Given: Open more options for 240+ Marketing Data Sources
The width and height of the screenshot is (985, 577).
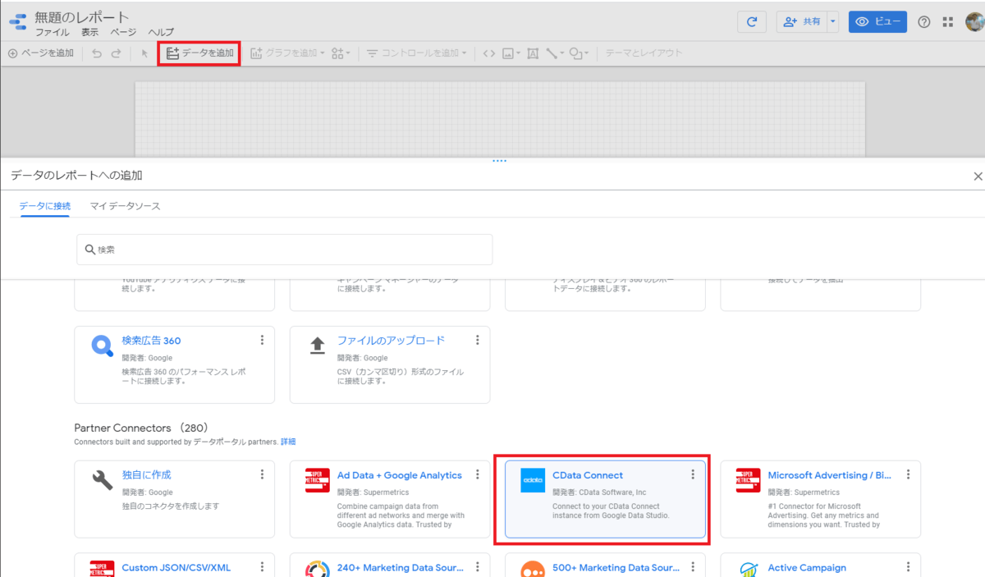Looking at the screenshot, I should (477, 567).
